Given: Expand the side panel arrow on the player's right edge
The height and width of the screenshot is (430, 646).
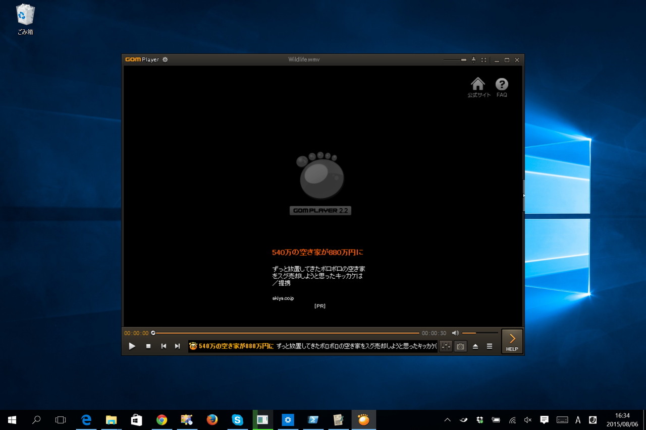Looking at the screenshot, I should coord(524,196).
